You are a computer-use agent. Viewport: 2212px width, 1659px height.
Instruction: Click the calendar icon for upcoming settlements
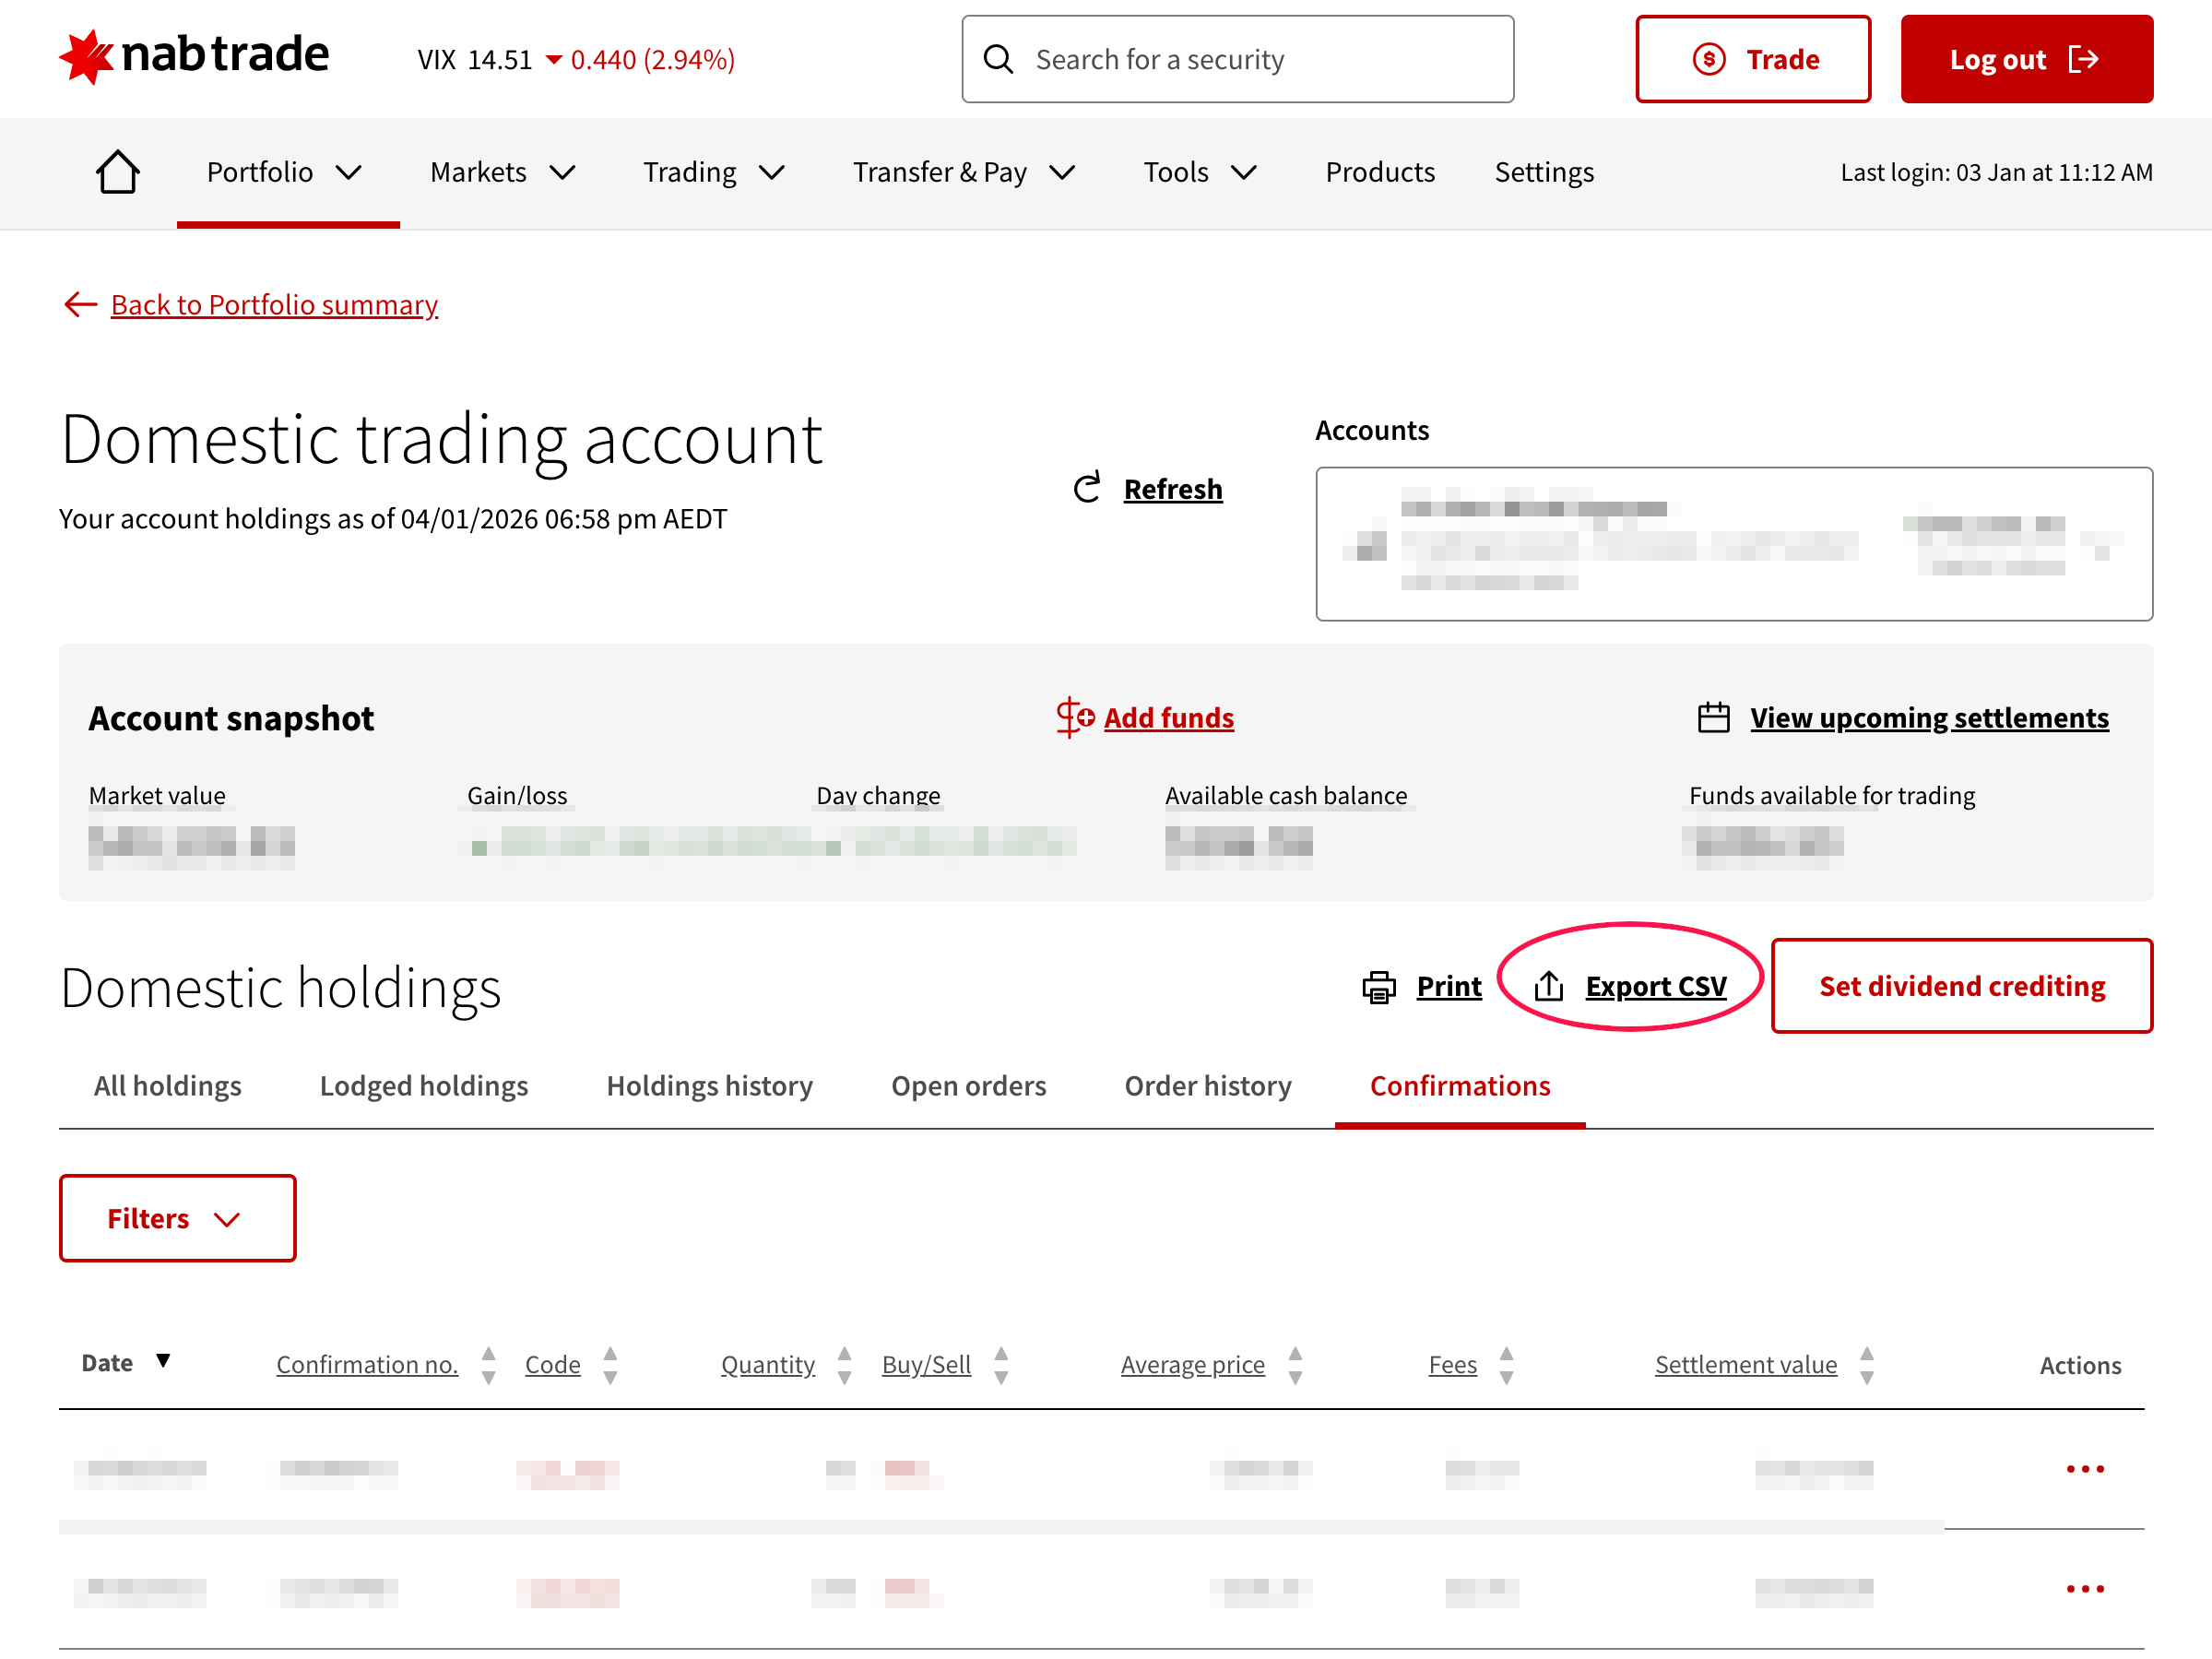coord(1713,717)
